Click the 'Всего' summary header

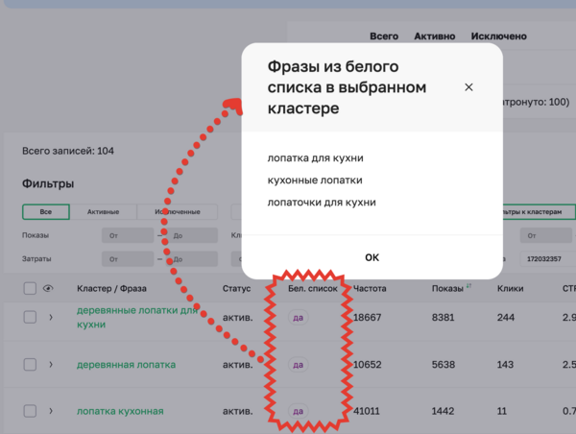point(384,36)
